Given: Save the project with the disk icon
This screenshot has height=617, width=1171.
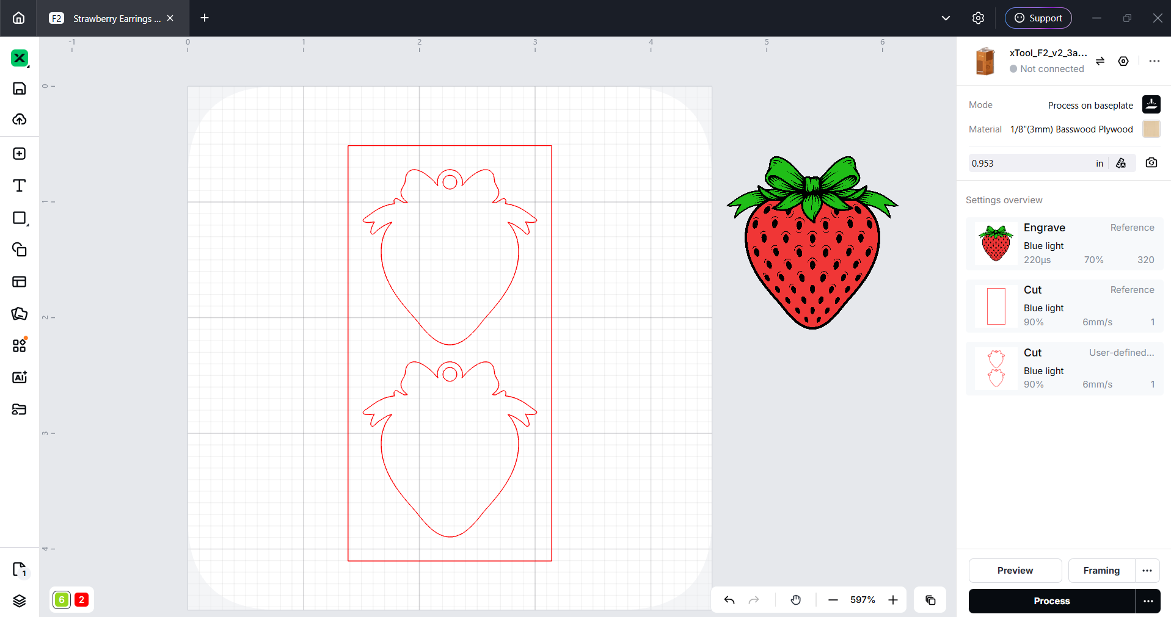Looking at the screenshot, I should (20, 88).
